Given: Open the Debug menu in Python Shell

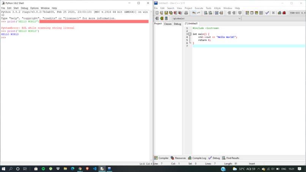Looking at the screenshot, I should 24,8.
